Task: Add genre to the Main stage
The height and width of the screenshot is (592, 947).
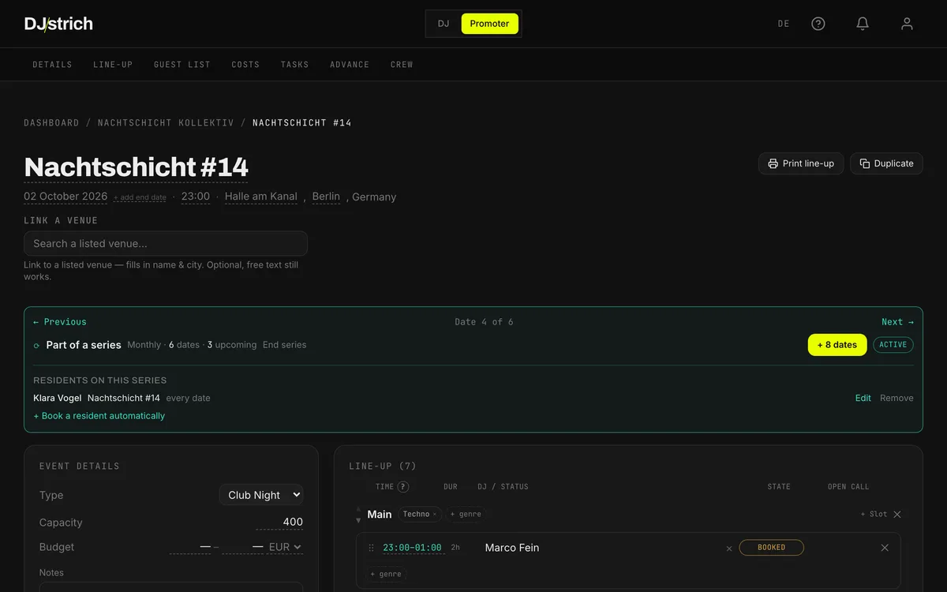Action: tap(466, 515)
